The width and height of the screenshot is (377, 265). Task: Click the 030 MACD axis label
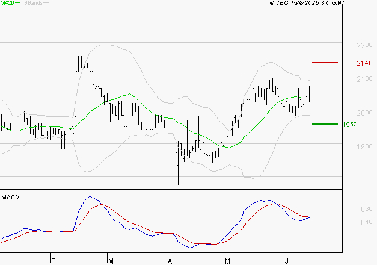(366, 210)
